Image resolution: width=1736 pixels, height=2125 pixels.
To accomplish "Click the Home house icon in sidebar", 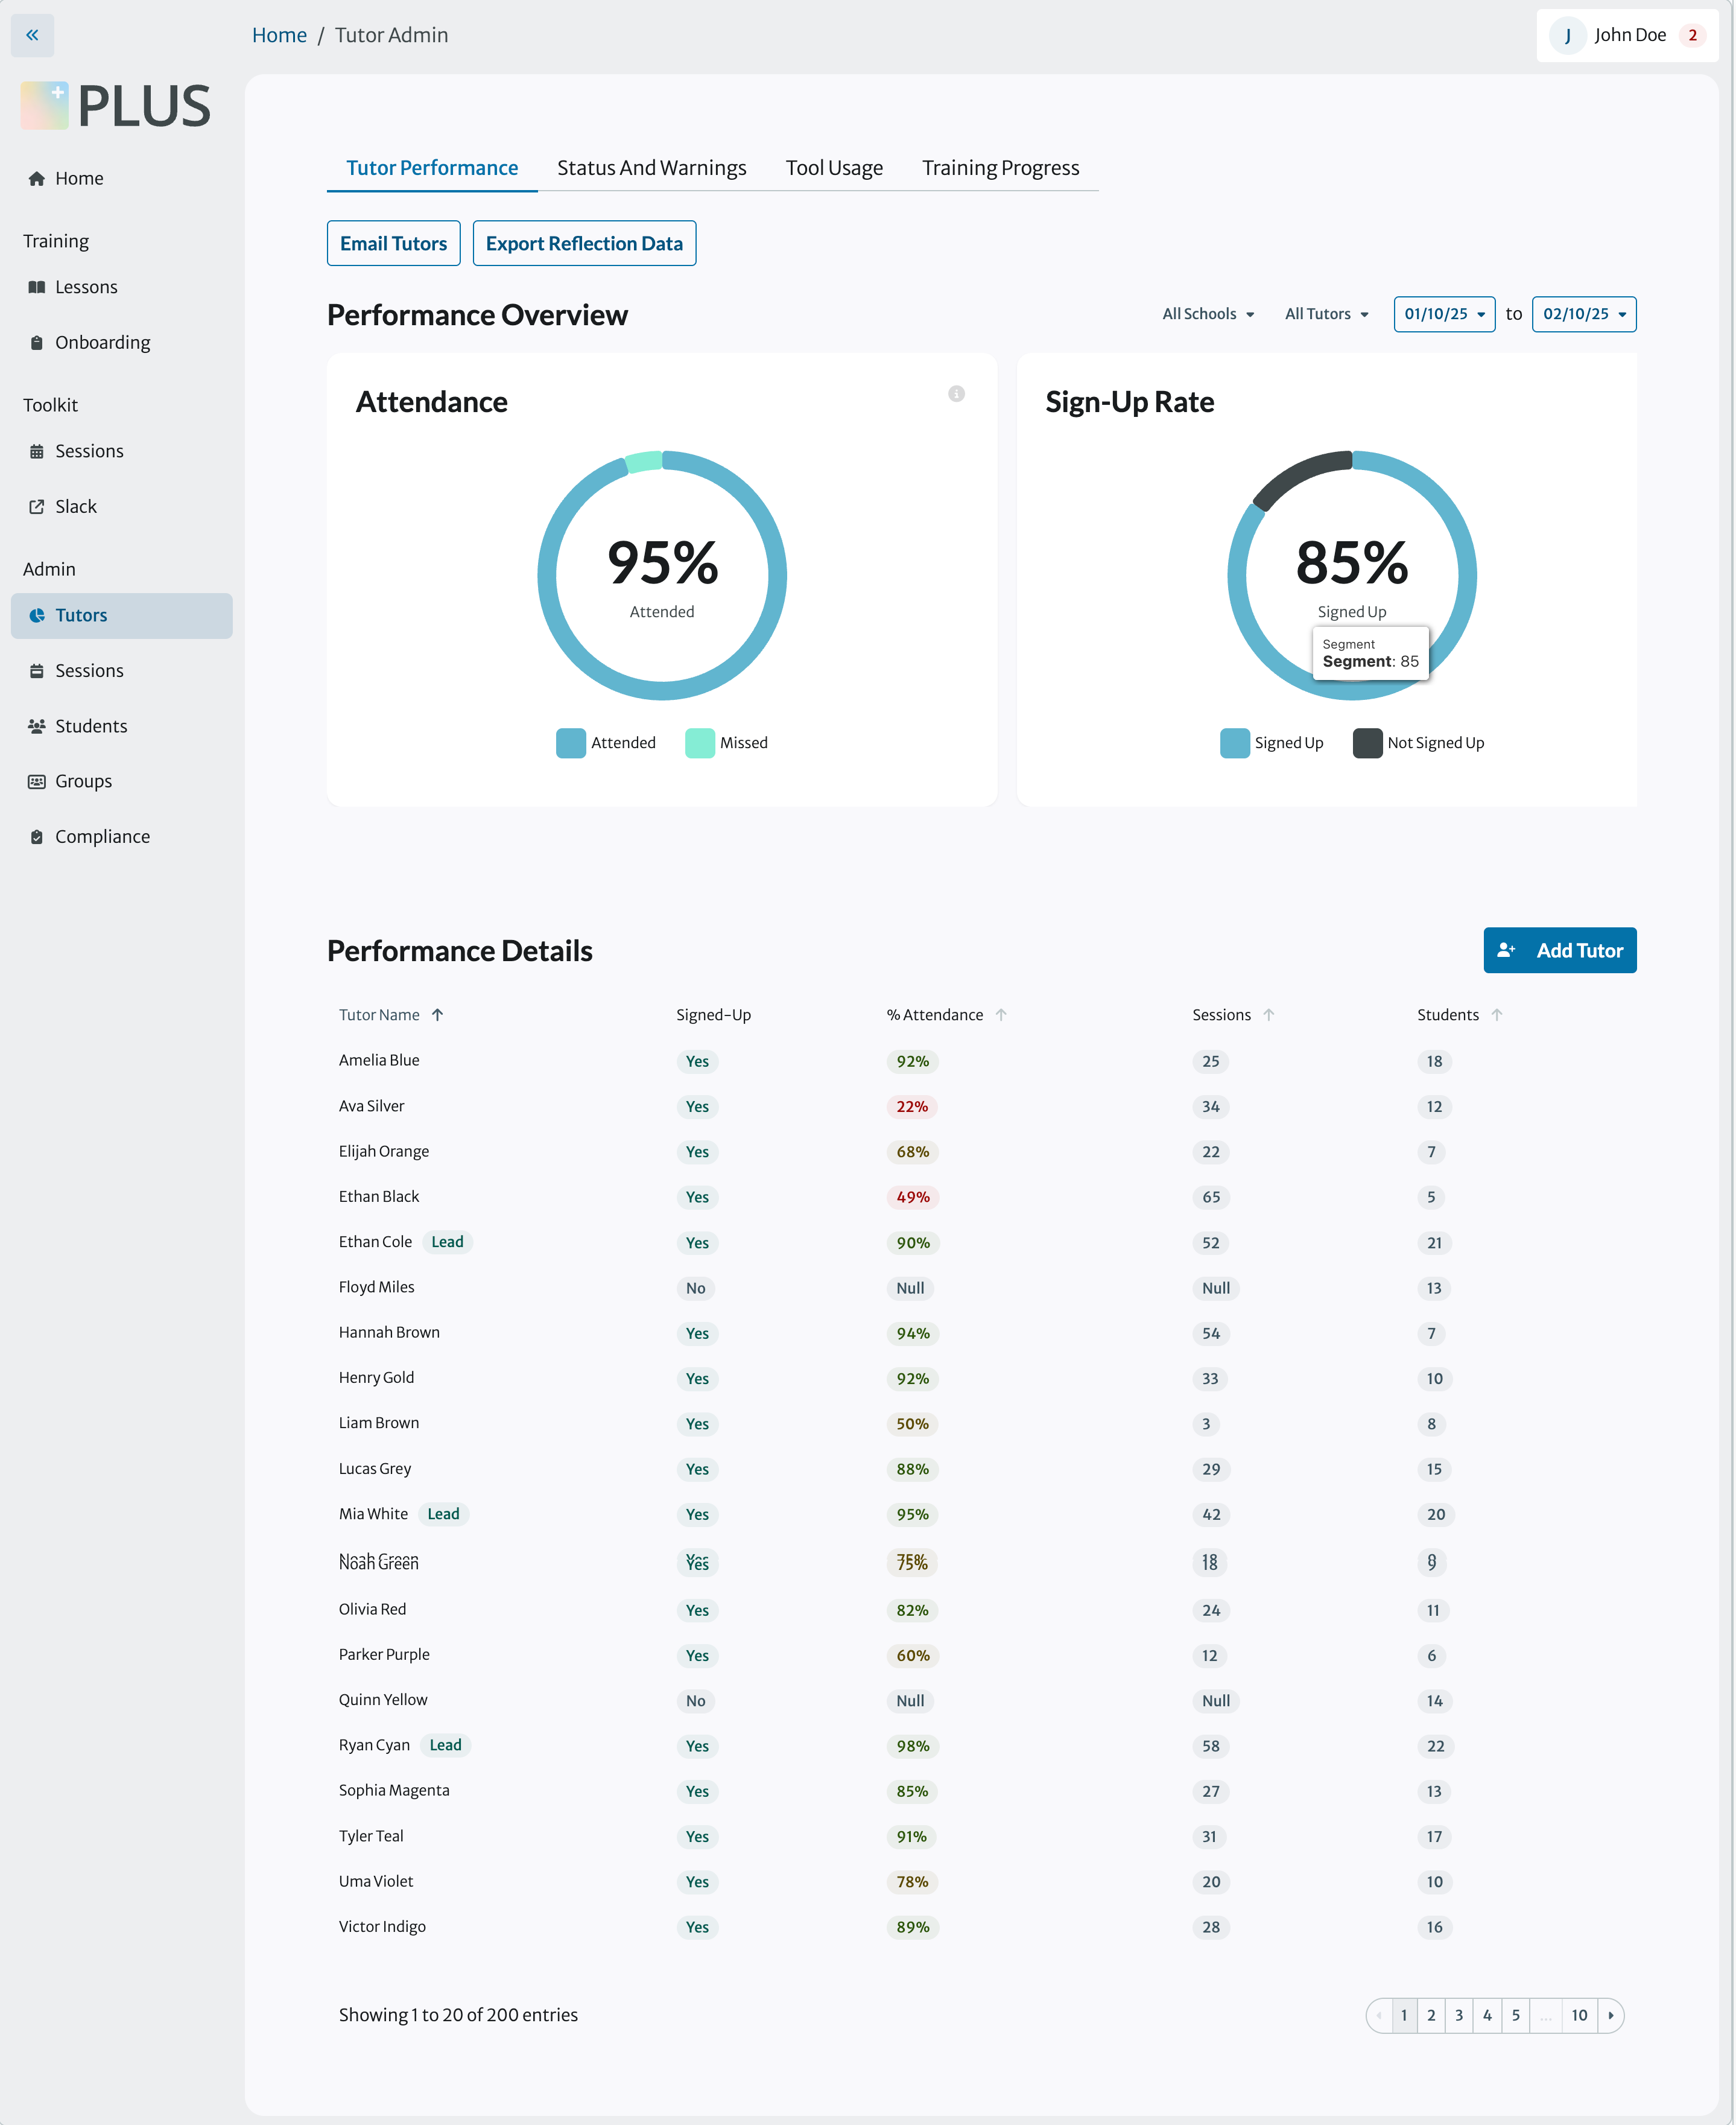I will pyautogui.click(x=37, y=179).
